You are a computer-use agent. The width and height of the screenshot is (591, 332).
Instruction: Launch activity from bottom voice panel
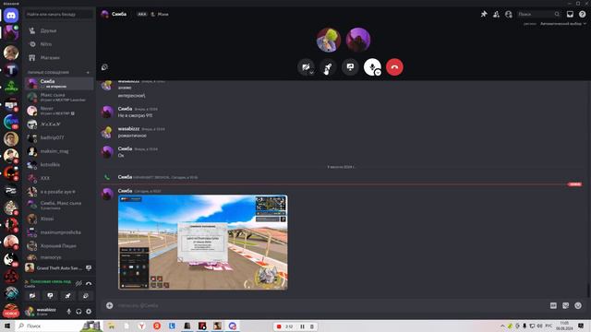point(67,296)
